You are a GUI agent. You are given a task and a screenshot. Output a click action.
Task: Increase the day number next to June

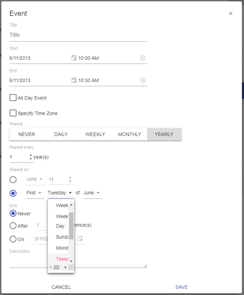(70, 178)
